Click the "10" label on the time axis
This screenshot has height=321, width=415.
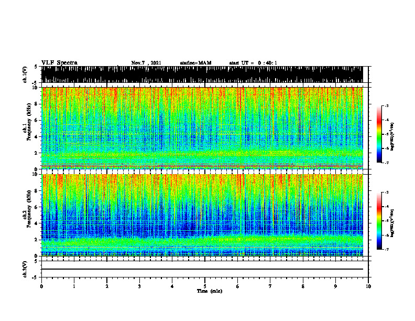pos(368,286)
